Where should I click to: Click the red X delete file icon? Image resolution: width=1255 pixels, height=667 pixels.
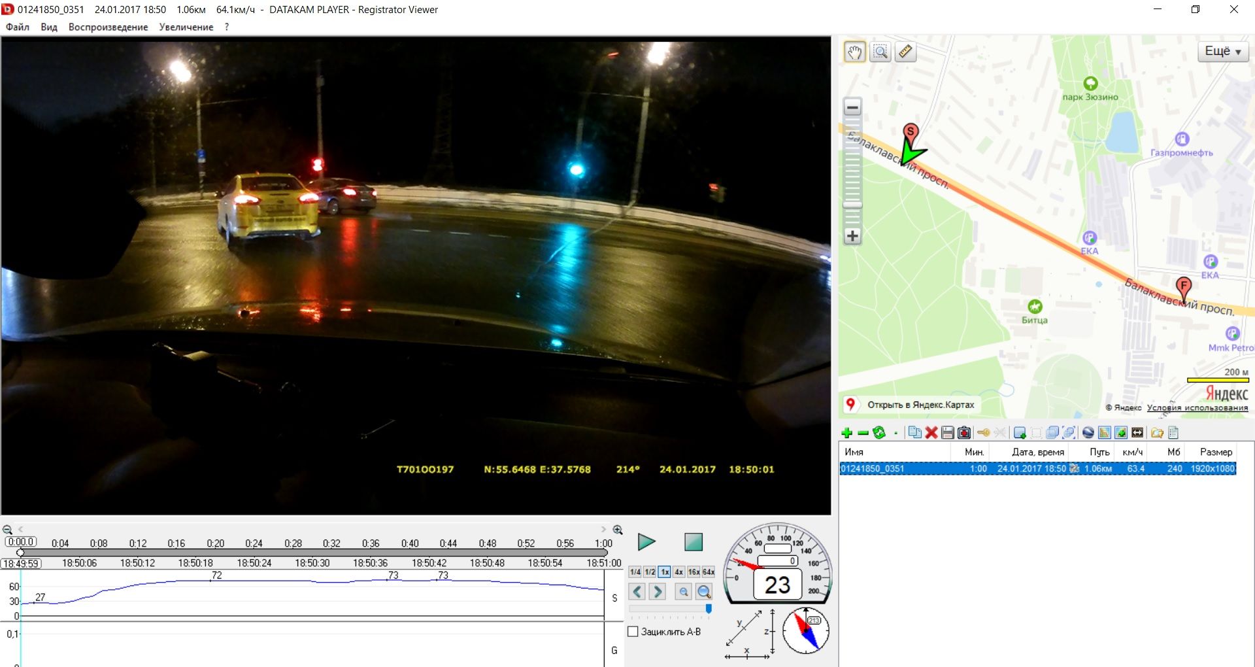click(931, 433)
